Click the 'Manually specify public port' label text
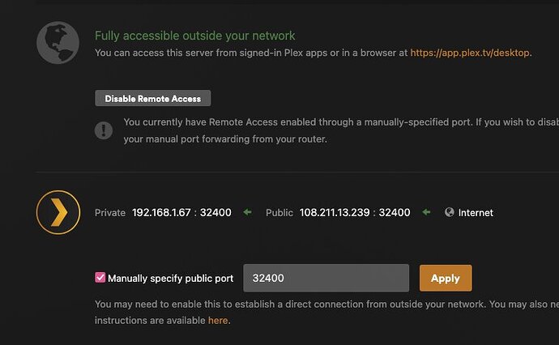This screenshot has width=559, height=345. pyautogui.click(x=170, y=278)
